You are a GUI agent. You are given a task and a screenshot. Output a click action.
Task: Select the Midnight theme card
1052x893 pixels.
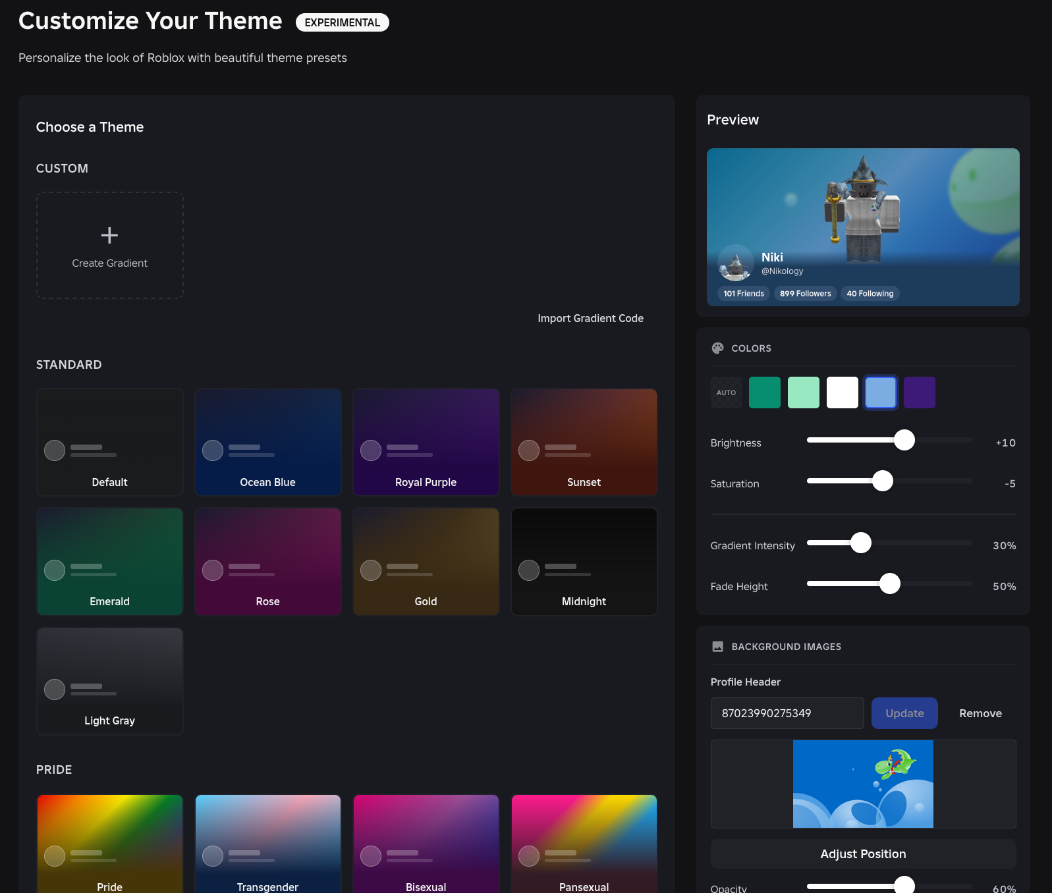[x=584, y=562]
